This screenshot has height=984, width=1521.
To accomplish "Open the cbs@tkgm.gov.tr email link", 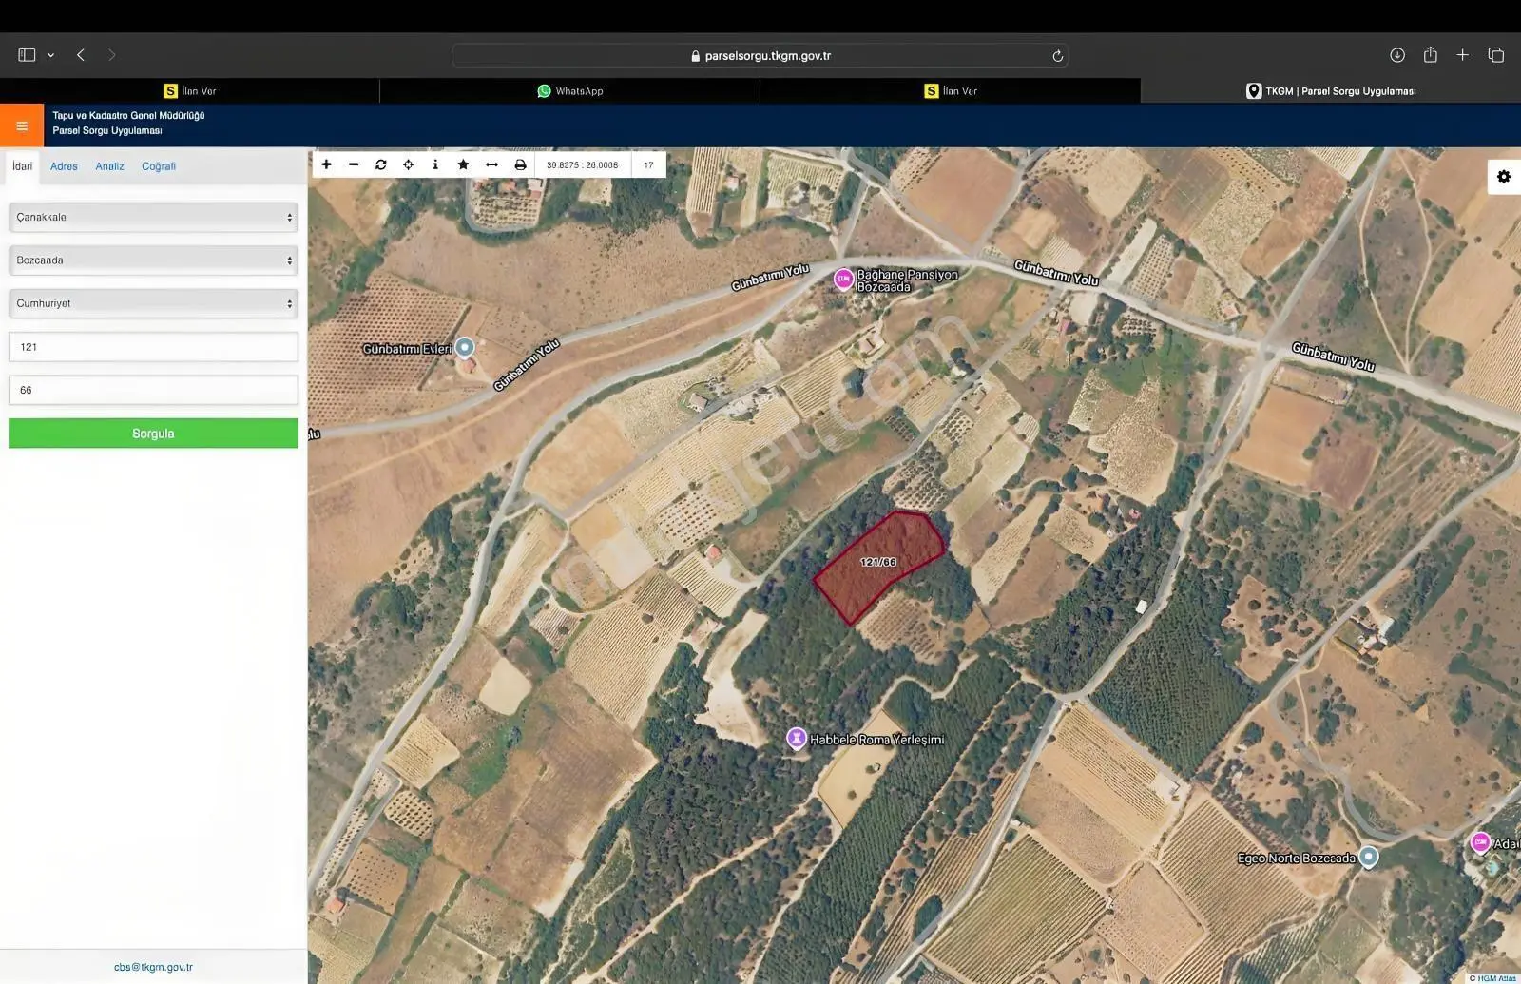I will (x=153, y=967).
